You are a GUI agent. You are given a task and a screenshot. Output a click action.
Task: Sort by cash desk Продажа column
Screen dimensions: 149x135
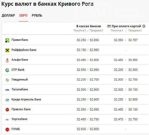click(x=96, y=30)
